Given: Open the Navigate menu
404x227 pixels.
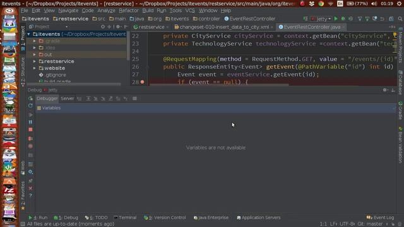Looking at the screenshot, I should (68, 11).
